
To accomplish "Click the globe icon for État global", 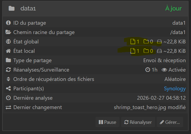I will pyautogui.click(x=8, y=42).
